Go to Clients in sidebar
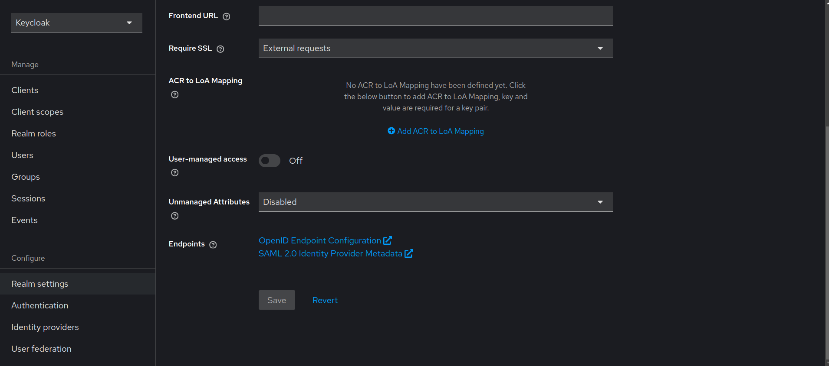The height and width of the screenshot is (366, 829). pyautogui.click(x=78, y=90)
